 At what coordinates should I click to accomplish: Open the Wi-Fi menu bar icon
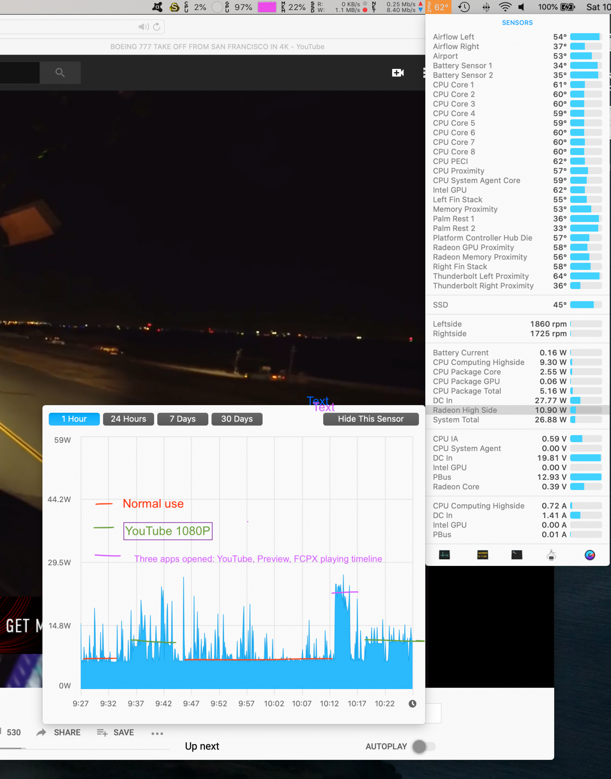pos(505,7)
